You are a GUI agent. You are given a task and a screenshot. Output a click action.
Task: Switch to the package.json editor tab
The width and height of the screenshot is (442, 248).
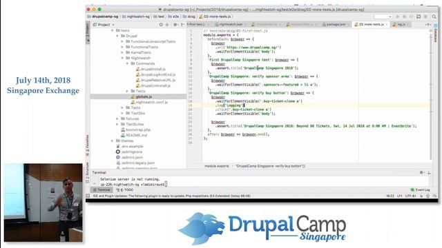pyautogui.click(x=336, y=25)
